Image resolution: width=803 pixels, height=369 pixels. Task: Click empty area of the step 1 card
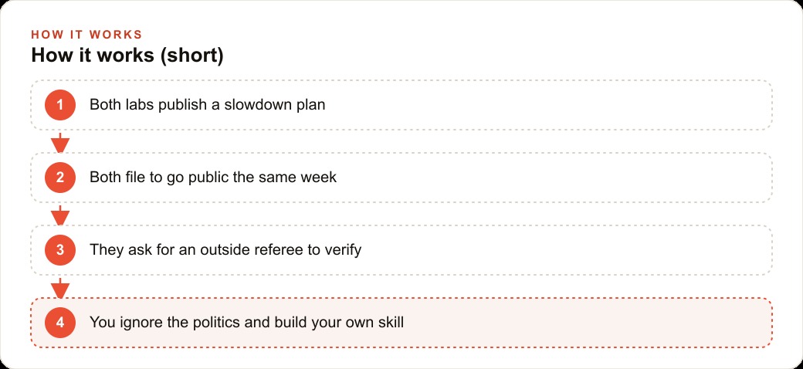[x=548, y=105]
